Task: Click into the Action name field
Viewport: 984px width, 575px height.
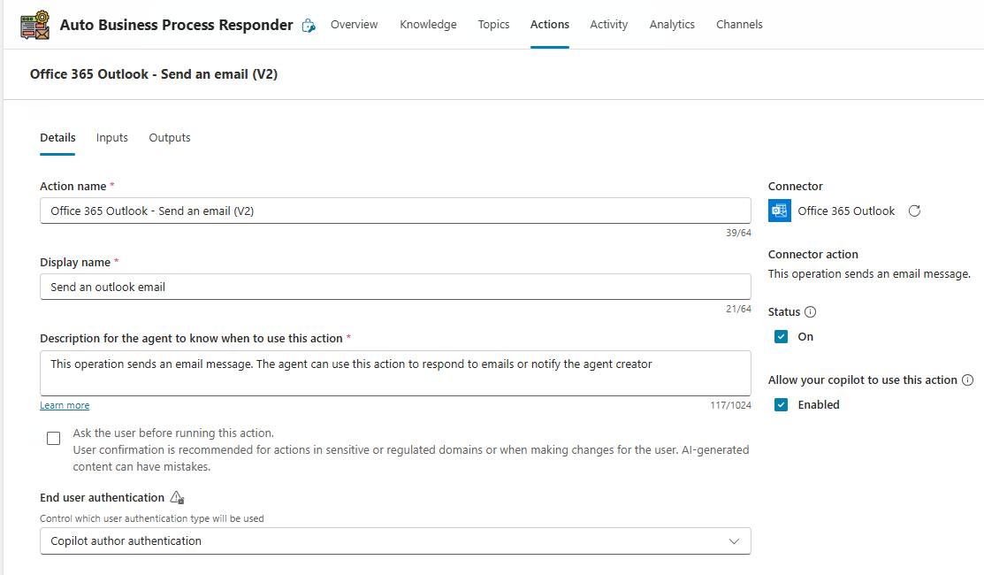Action: click(x=395, y=211)
